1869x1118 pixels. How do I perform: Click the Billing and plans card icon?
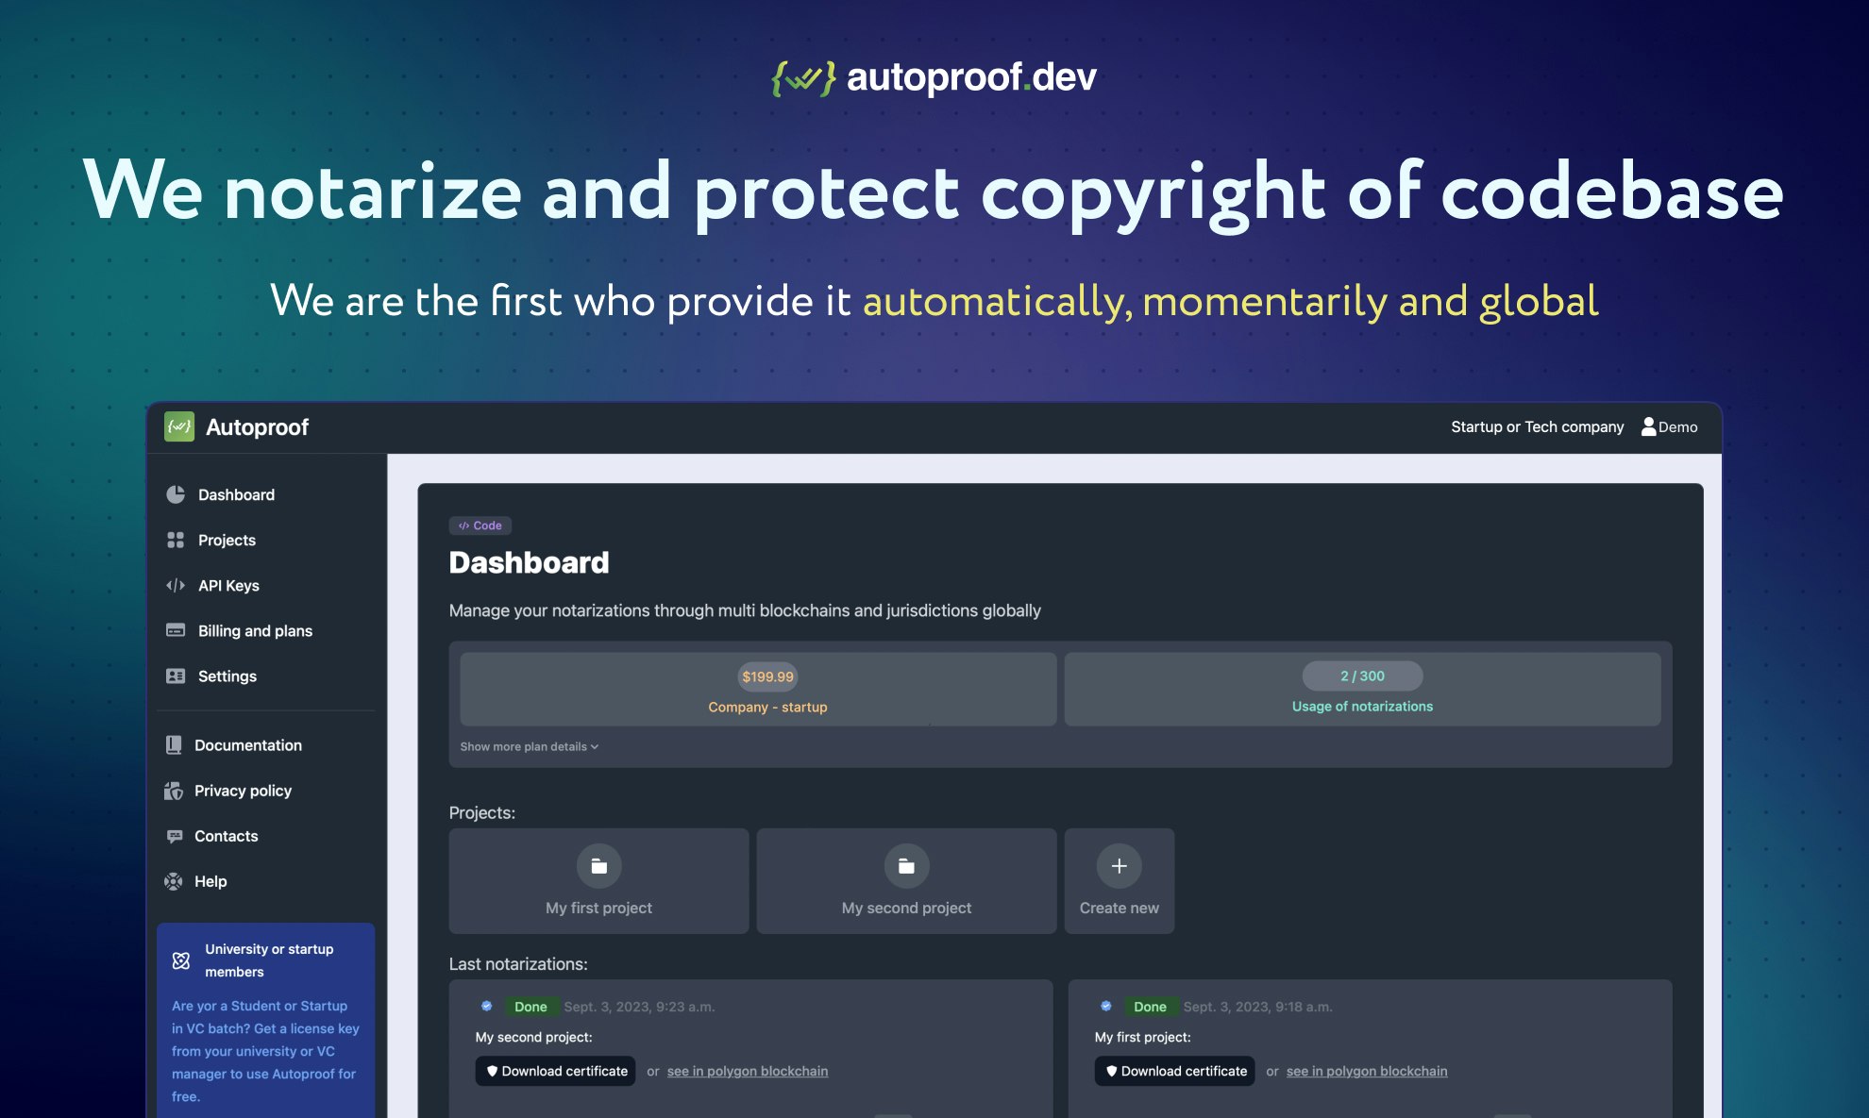(176, 630)
